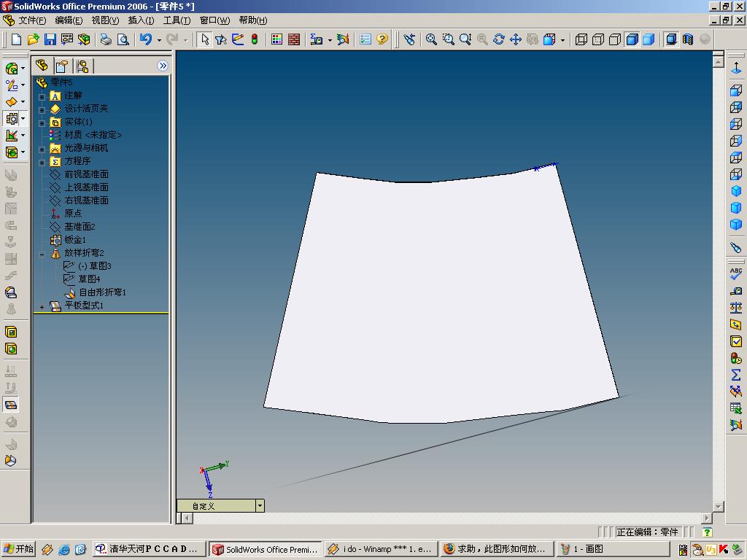This screenshot has height=560, width=747.
Task: Click the Equations sigma icon on right toolbar
Action: coord(736,375)
